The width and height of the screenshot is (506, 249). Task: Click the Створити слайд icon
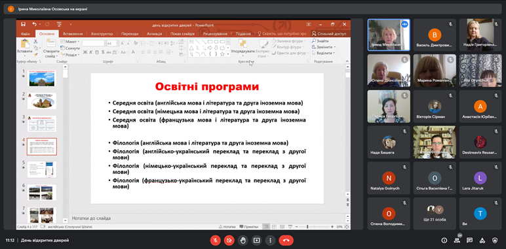pos(51,43)
